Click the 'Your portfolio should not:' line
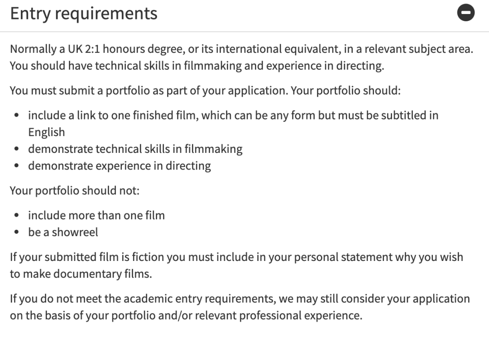The width and height of the screenshot is (489, 341). click(x=75, y=190)
